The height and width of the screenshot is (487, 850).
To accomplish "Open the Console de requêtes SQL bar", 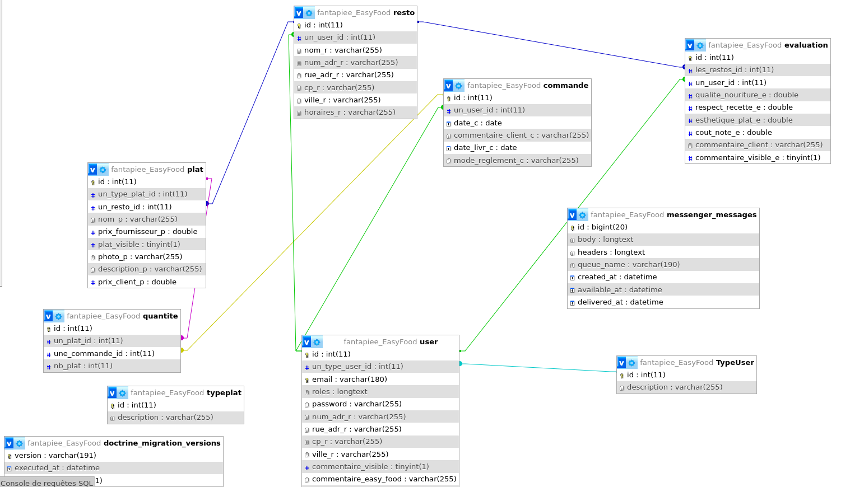I will (x=47, y=483).
